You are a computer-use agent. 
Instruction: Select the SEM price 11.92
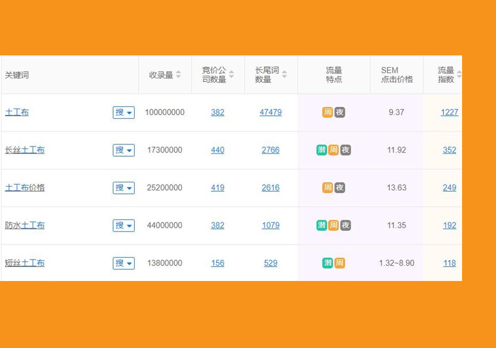click(x=397, y=150)
